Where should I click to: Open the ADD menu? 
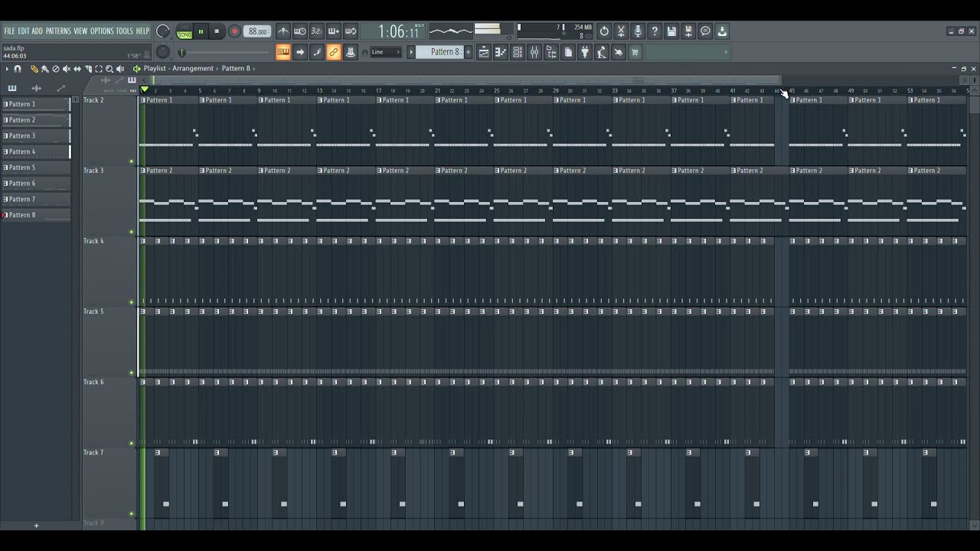(x=38, y=31)
